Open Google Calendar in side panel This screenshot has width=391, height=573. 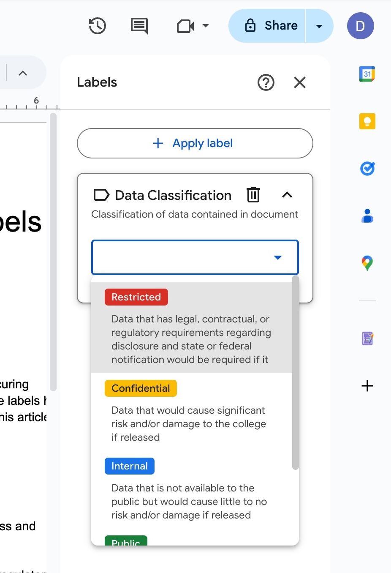click(367, 74)
